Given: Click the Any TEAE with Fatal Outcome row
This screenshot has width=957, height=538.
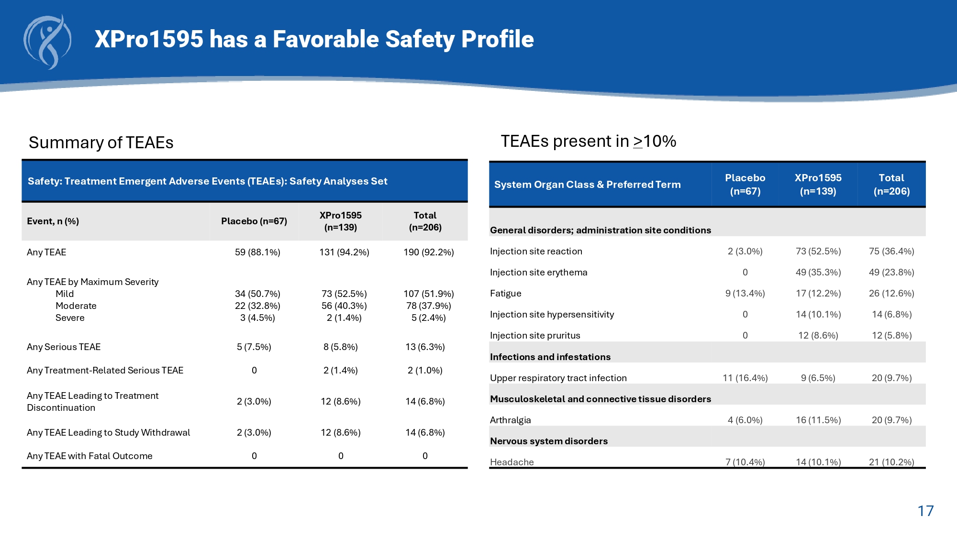Looking at the screenshot, I should click(x=89, y=456).
